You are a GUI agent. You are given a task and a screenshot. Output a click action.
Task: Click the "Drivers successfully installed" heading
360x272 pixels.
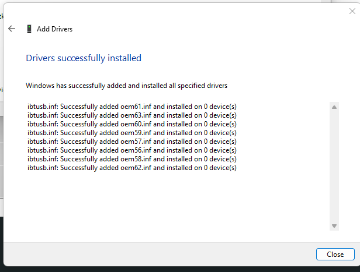point(84,58)
